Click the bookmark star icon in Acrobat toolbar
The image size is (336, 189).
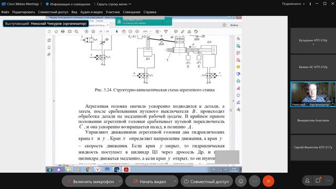pyautogui.click(x=56, y=31)
